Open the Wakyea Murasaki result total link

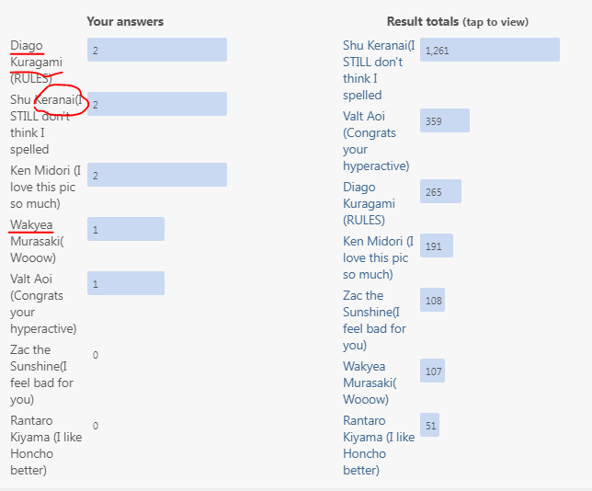click(x=370, y=383)
